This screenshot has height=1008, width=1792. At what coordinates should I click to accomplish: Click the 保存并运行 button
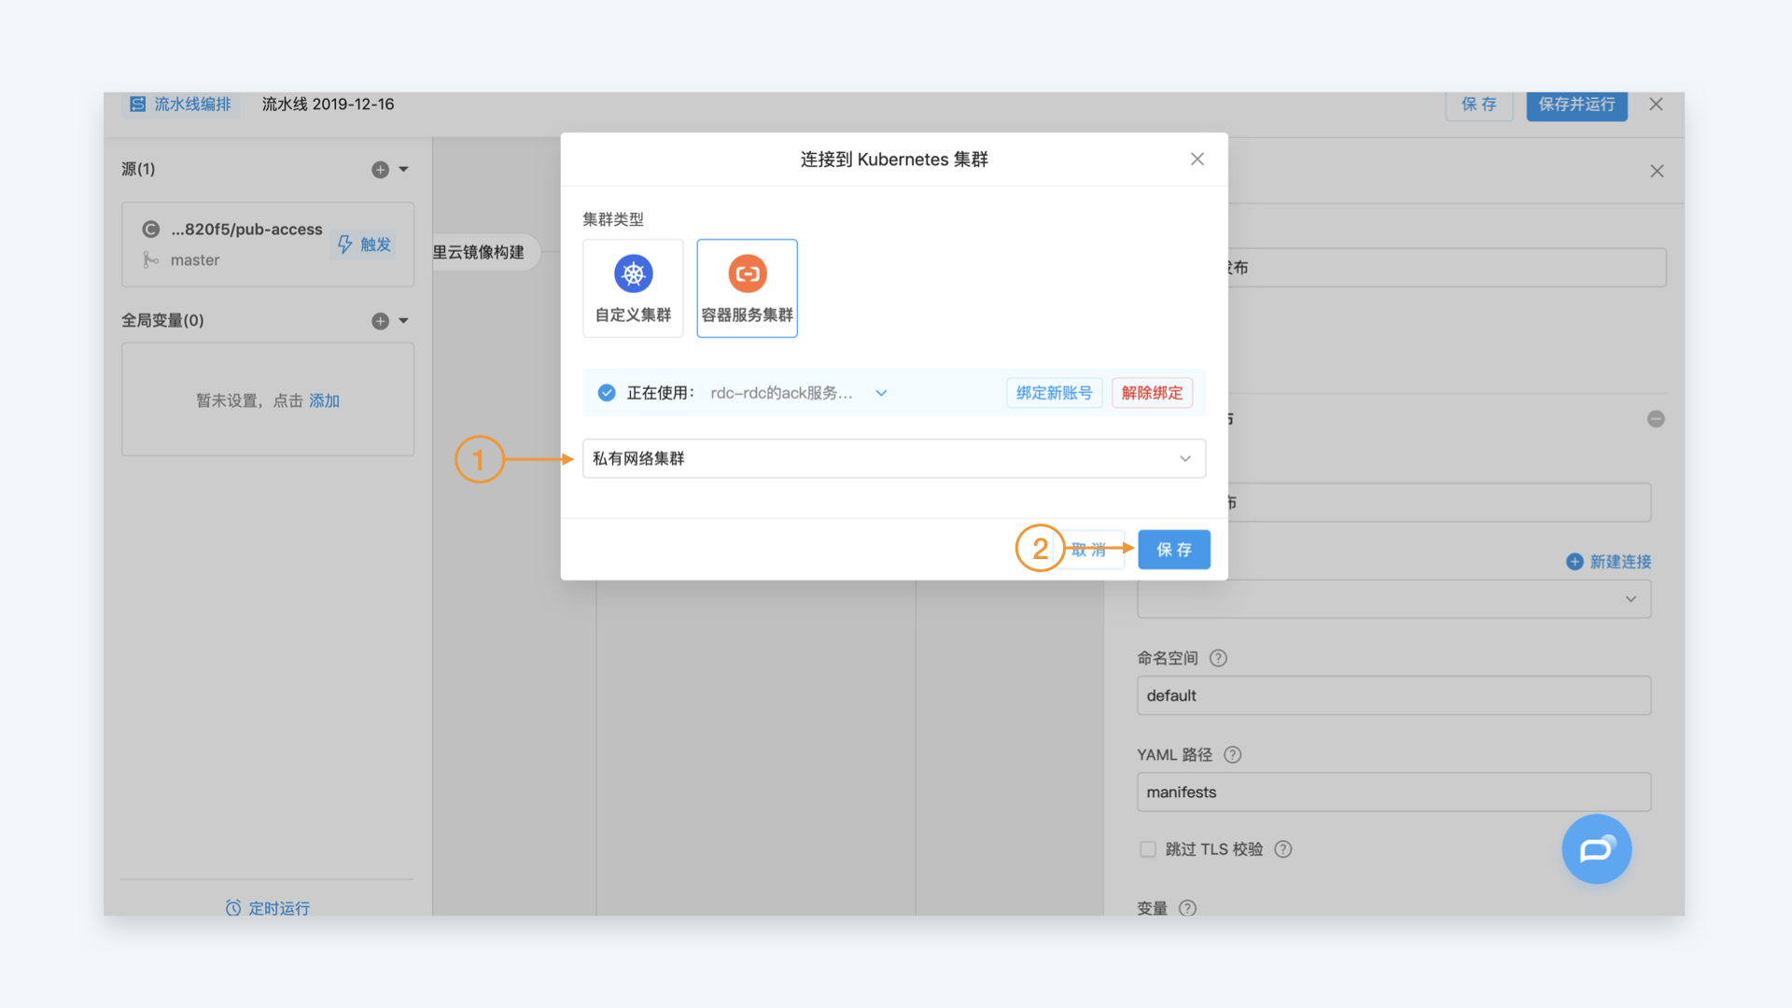coord(1576,105)
